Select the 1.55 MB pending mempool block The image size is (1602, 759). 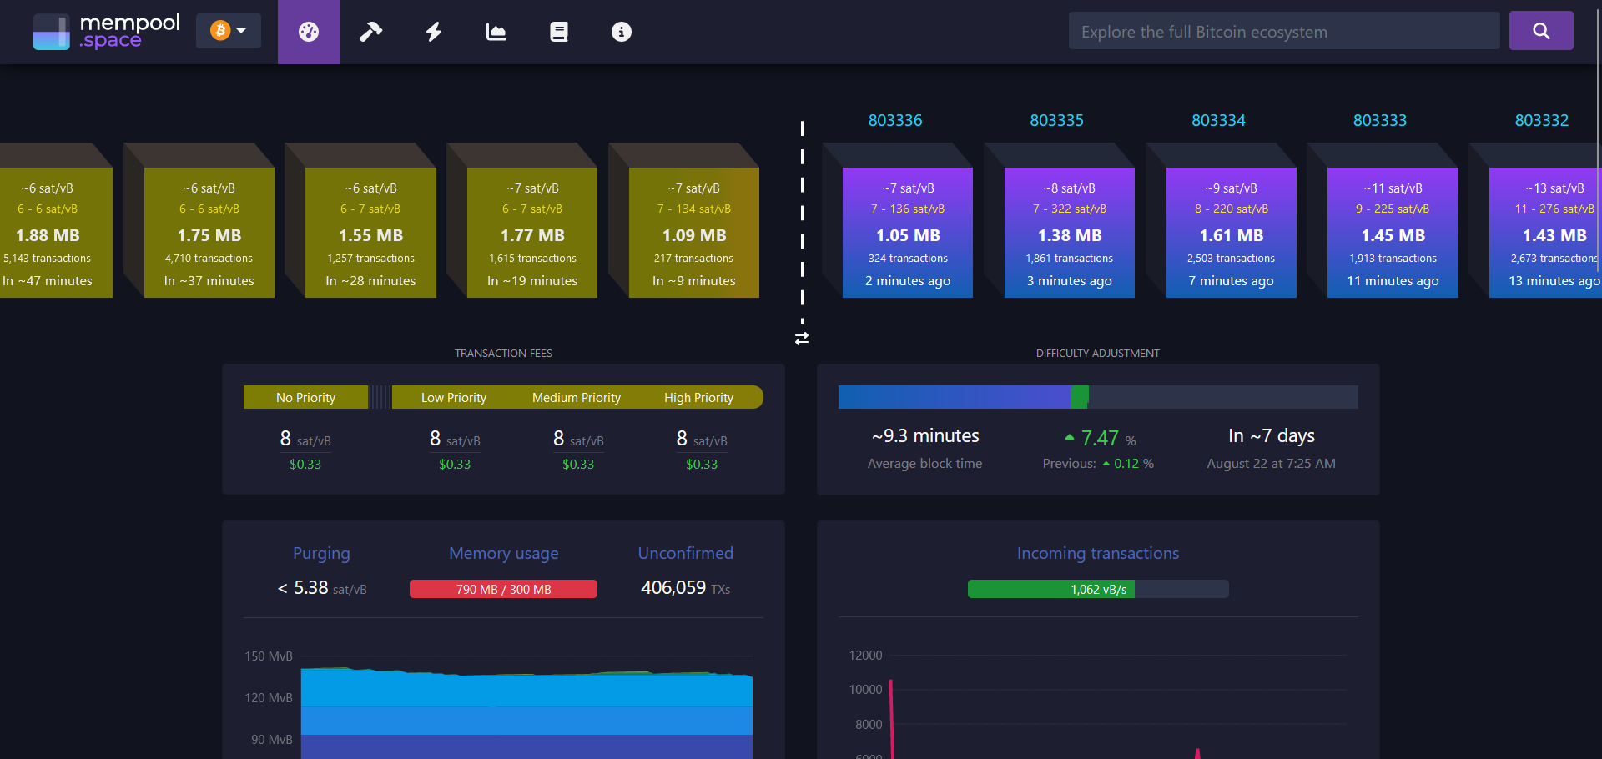point(370,233)
